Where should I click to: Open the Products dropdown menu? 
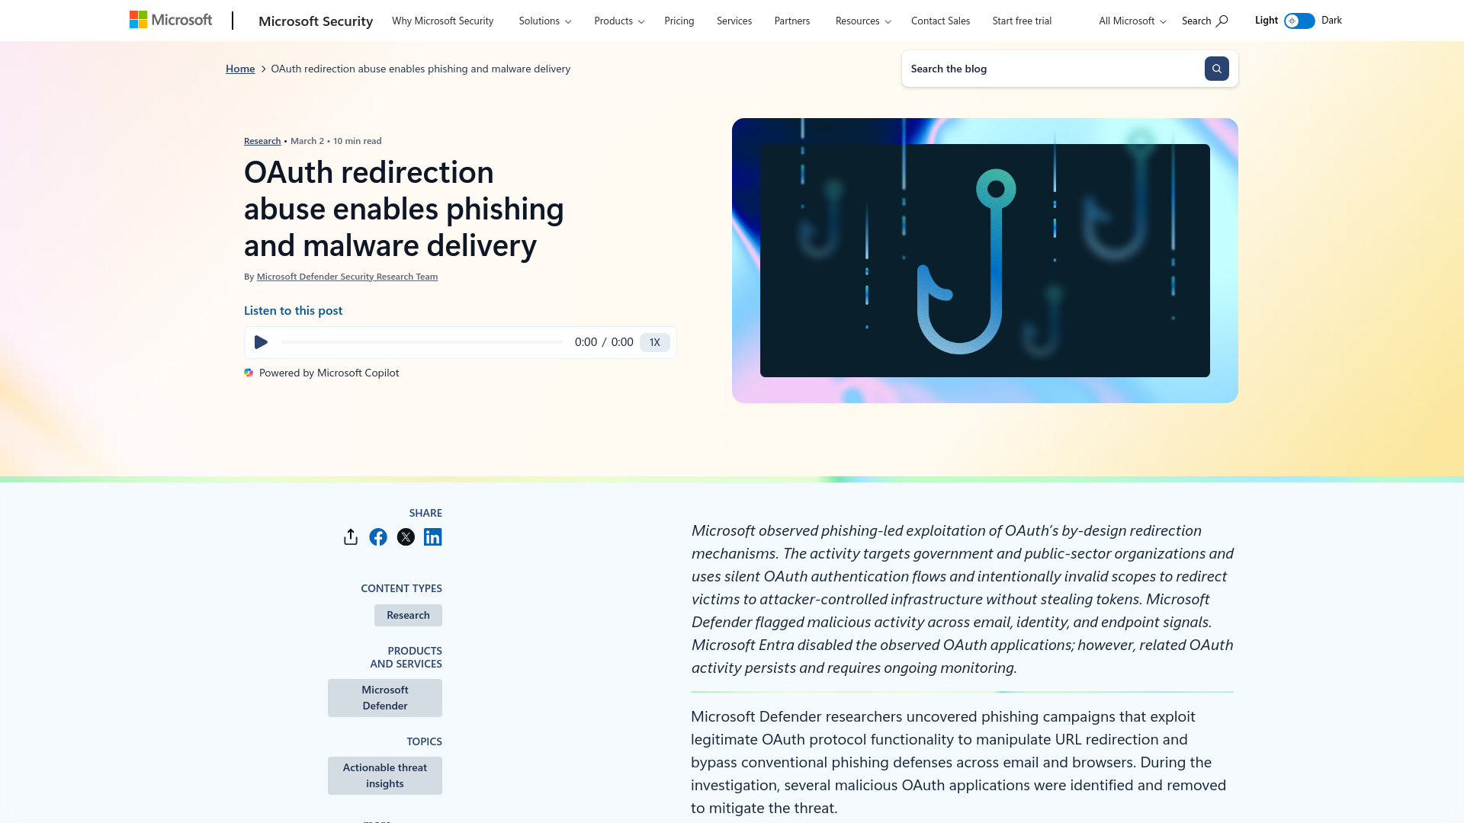click(x=618, y=21)
